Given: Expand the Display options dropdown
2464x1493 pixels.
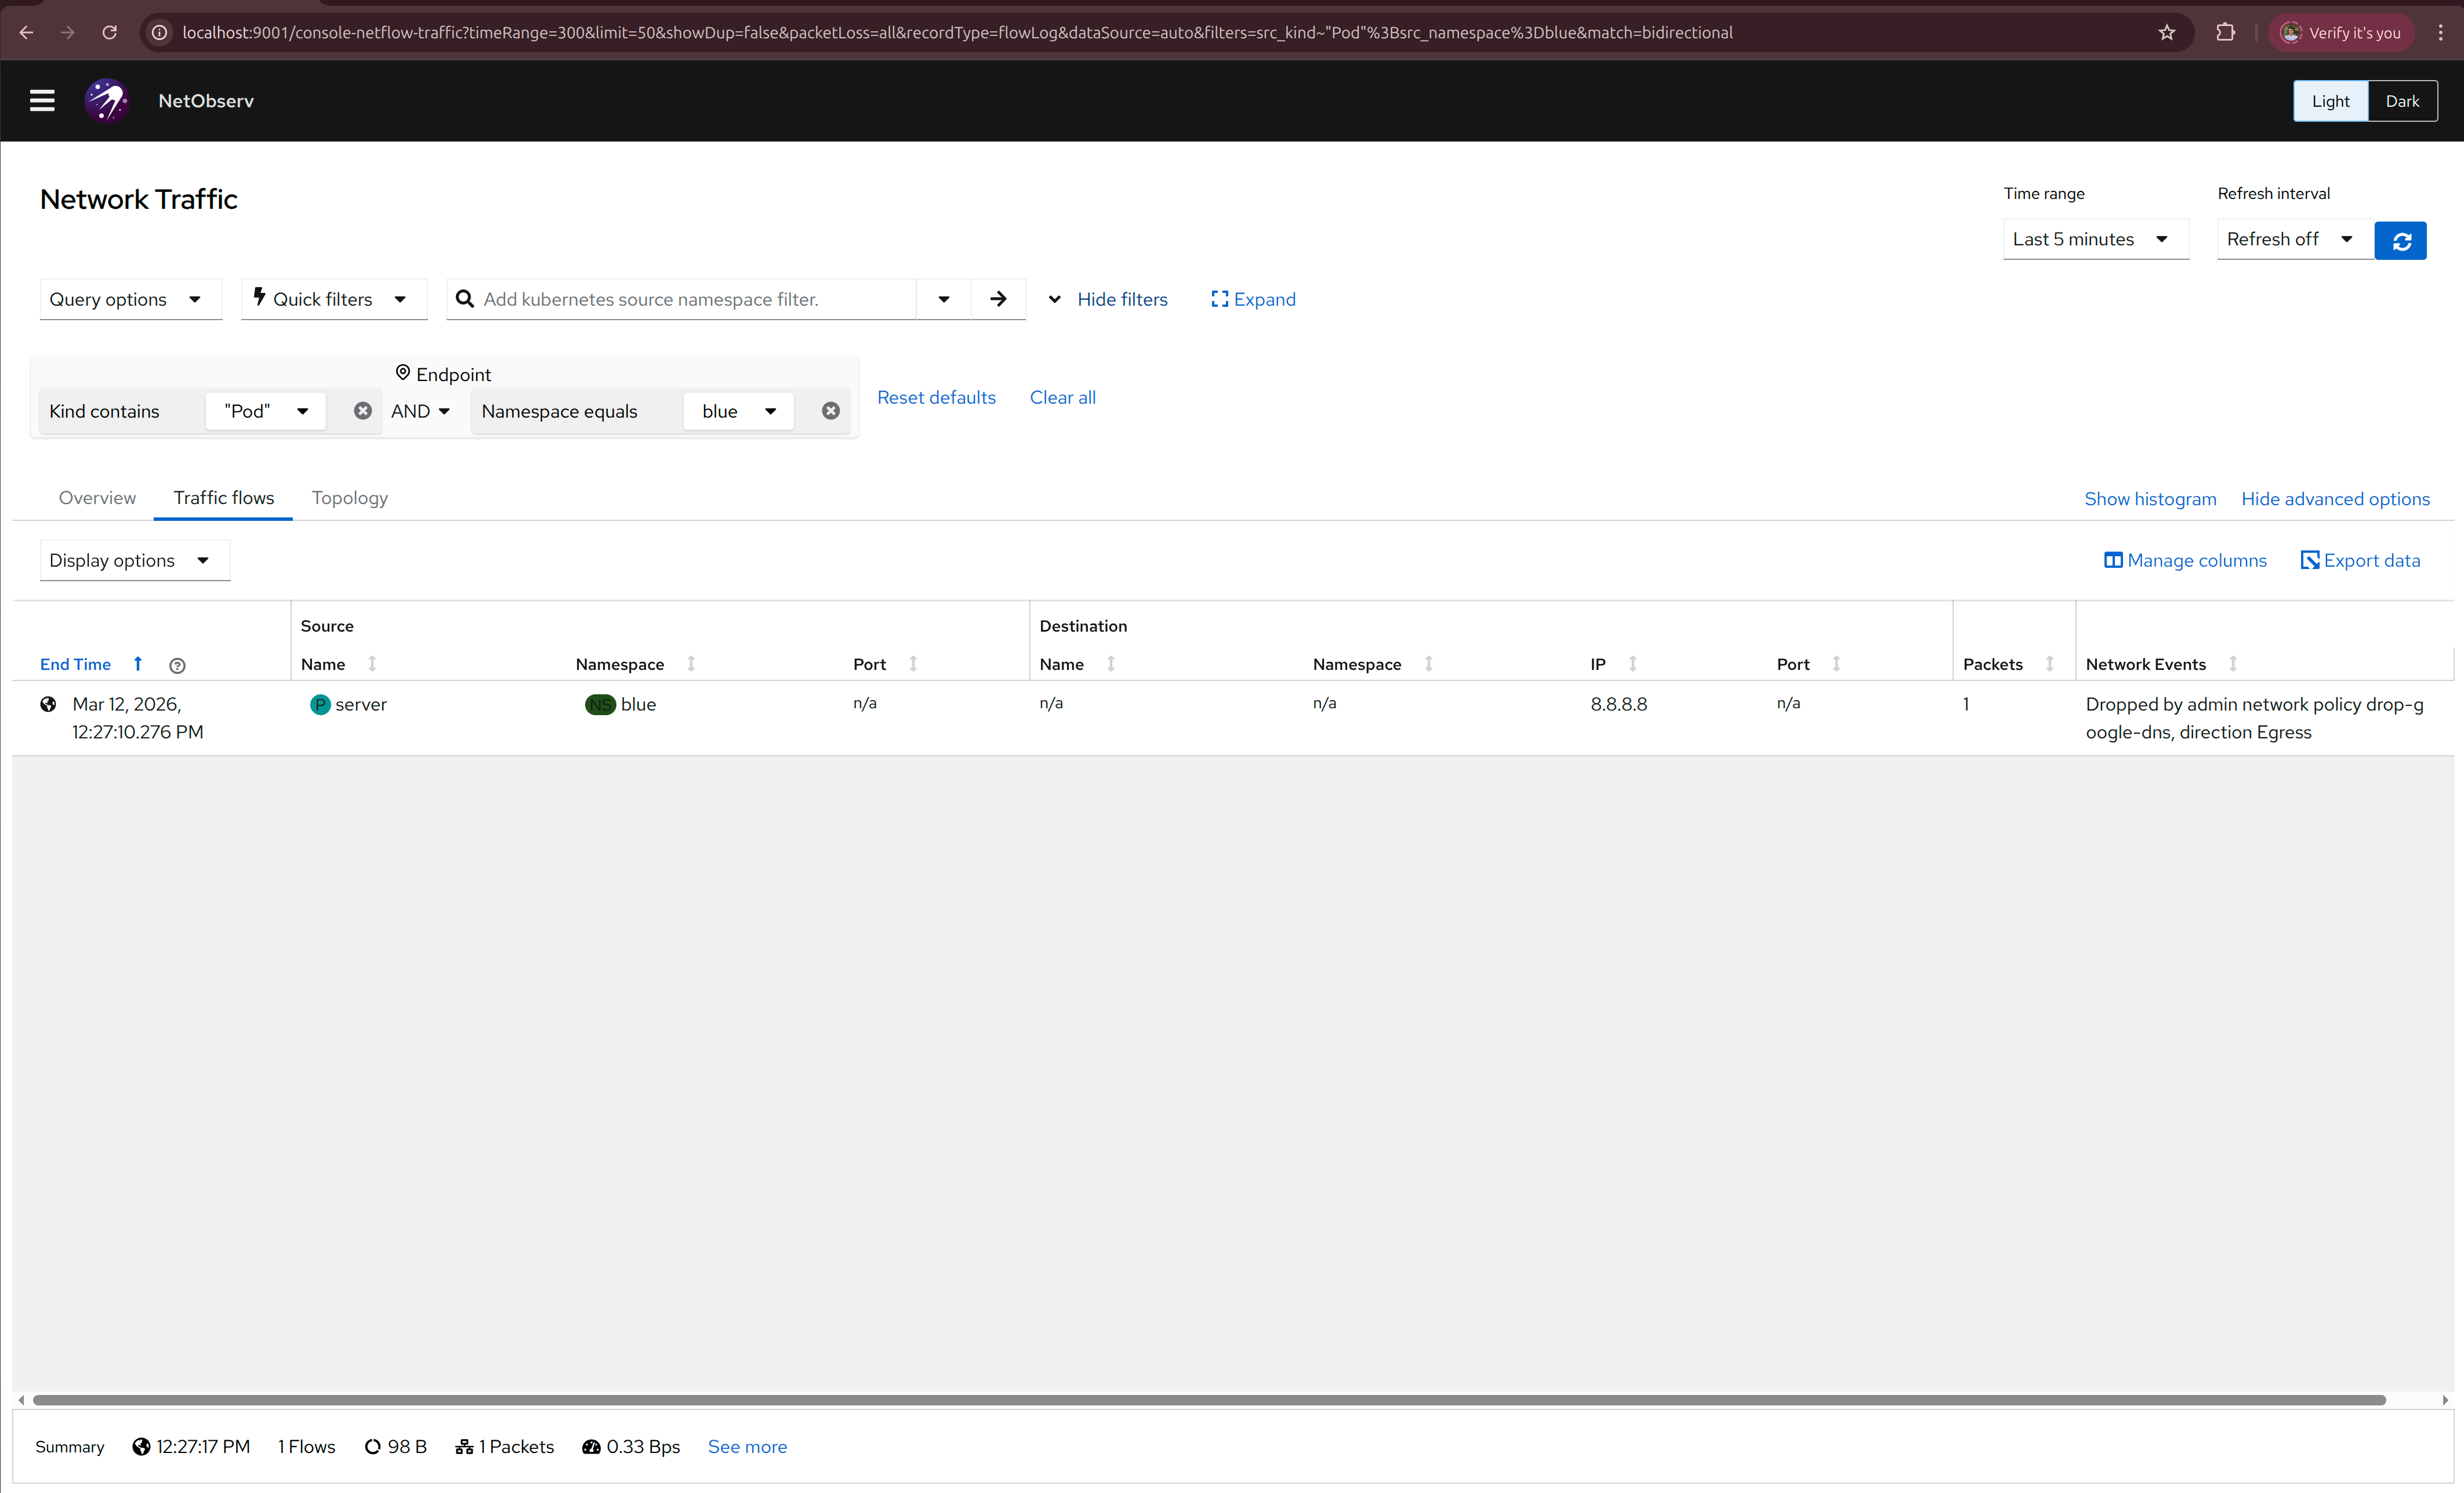Looking at the screenshot, I should pyautogui.click(x=133, y=561).
